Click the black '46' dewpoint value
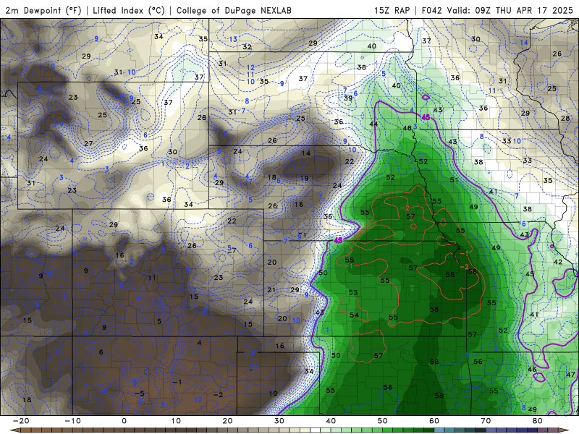The image size is (579, 434). tap(532, 369)
